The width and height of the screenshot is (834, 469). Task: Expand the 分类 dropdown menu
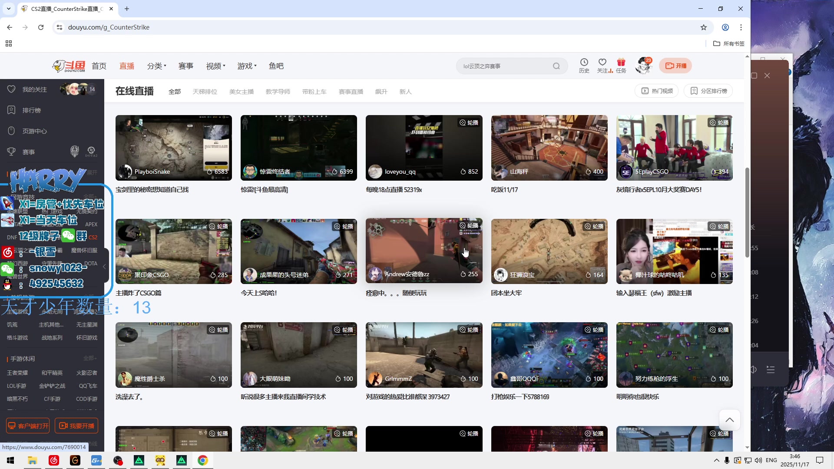pyautogui.click(x=157, y=66)
